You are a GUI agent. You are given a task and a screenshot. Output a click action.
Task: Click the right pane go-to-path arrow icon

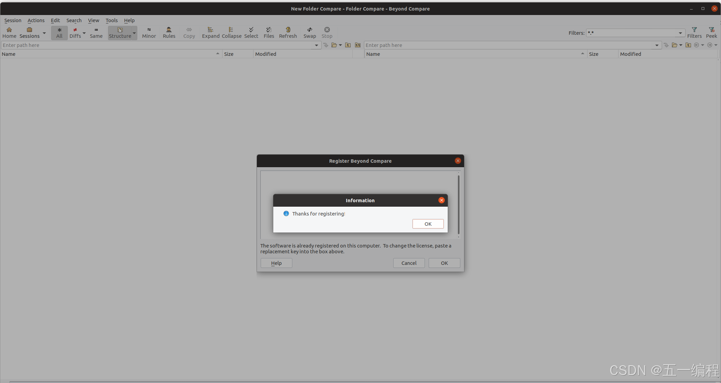pos(666,45)
